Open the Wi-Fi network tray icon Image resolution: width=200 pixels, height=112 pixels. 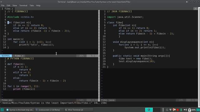coord(170,110)
